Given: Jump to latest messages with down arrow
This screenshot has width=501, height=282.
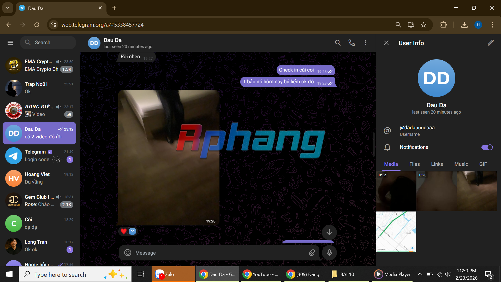Looking at the screenshot, I should 329,232.
